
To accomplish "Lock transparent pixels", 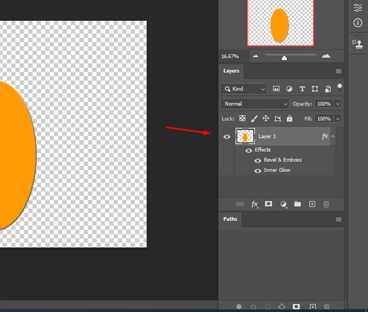I will pyautogui.click(x=242, y=118).
